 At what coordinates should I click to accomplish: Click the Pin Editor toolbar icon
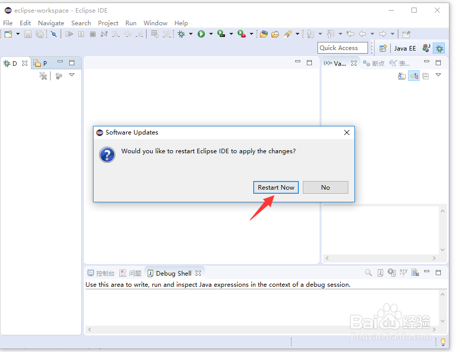(406, 34)
